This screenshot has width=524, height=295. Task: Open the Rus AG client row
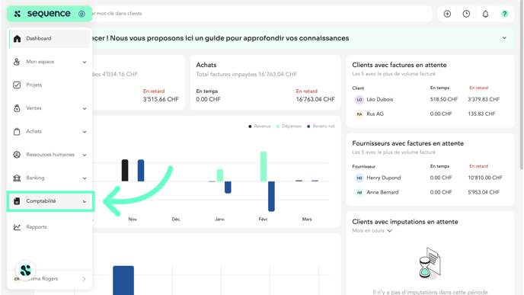pos(430,114)
